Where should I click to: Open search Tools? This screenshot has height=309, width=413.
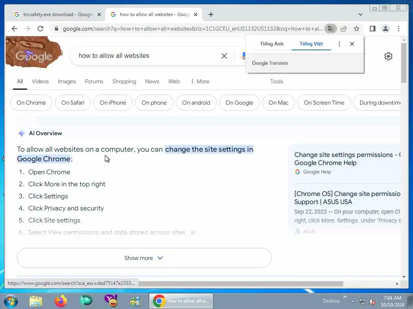coord(277,81)
